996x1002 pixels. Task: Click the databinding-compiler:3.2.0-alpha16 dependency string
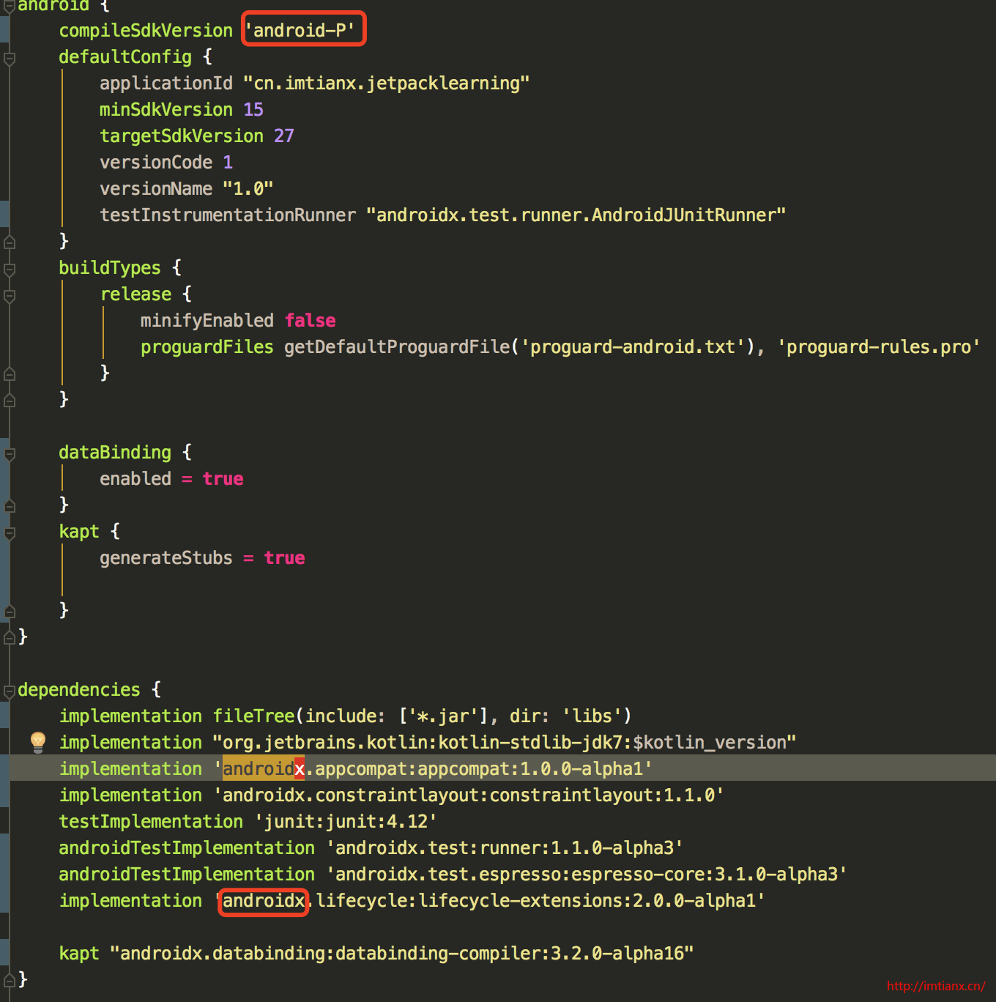coord(402,953)
